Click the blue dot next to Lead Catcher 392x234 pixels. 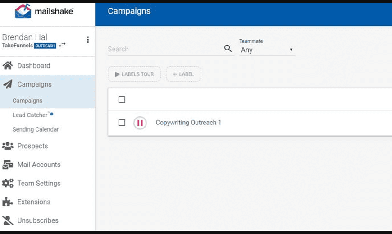tap(52, 114)
